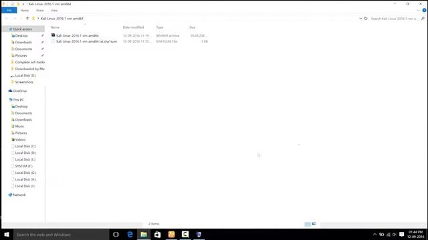This screenshot has width=428, height=240.
Task: Open the taskbar clock and date
Action: pyautogui.click(x=416, y=234)
